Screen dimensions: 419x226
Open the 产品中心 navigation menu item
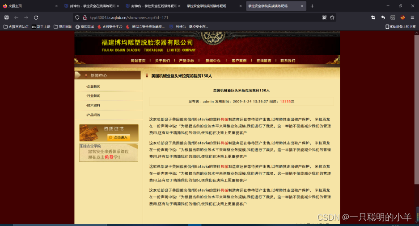coord(186,61)
